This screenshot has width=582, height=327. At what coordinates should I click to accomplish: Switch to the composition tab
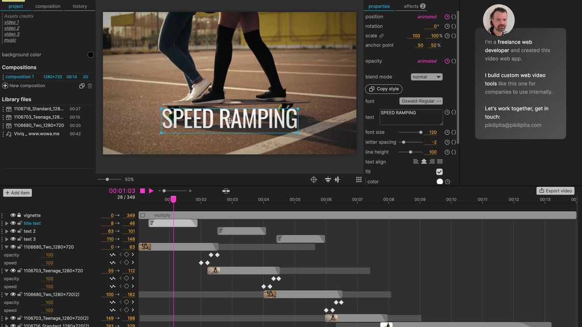(48, 6)
